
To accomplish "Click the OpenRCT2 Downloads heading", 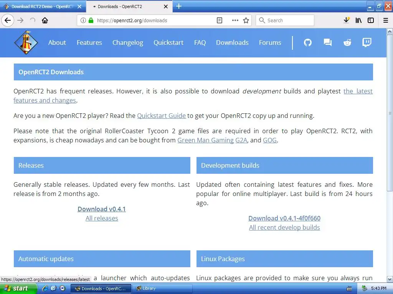I will (x=193, y=72).
